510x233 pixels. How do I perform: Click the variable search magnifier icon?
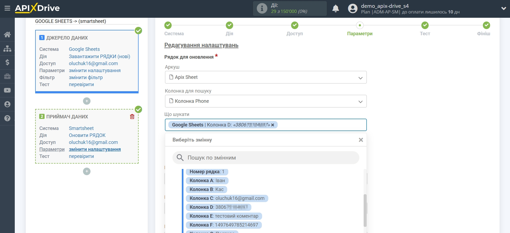pyautogui.click(x=180, y=158)
